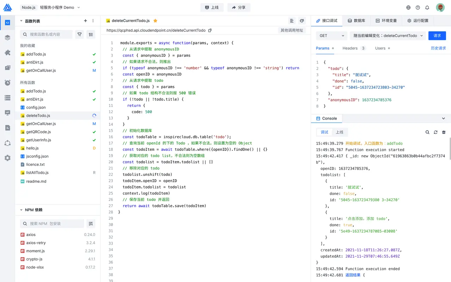Open readme.md file
Viewport: 451px width, 282px height.
[58, 181]
